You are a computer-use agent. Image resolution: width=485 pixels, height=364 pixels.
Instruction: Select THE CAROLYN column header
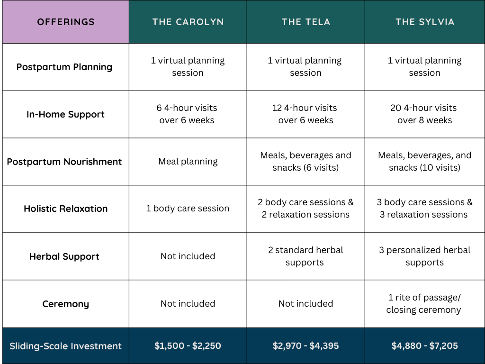coord(188,22)
